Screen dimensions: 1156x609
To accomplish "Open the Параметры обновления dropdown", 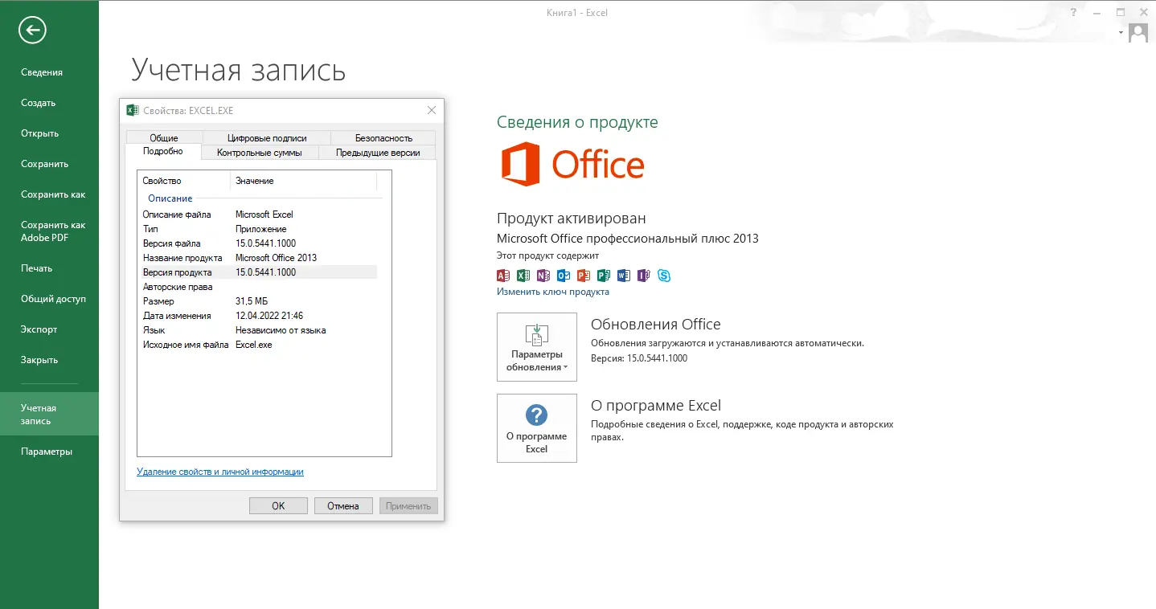I will [x=537, y=346].
